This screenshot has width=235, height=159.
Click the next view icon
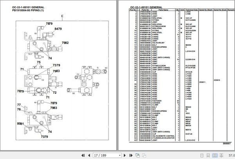[x=144, y=155]
